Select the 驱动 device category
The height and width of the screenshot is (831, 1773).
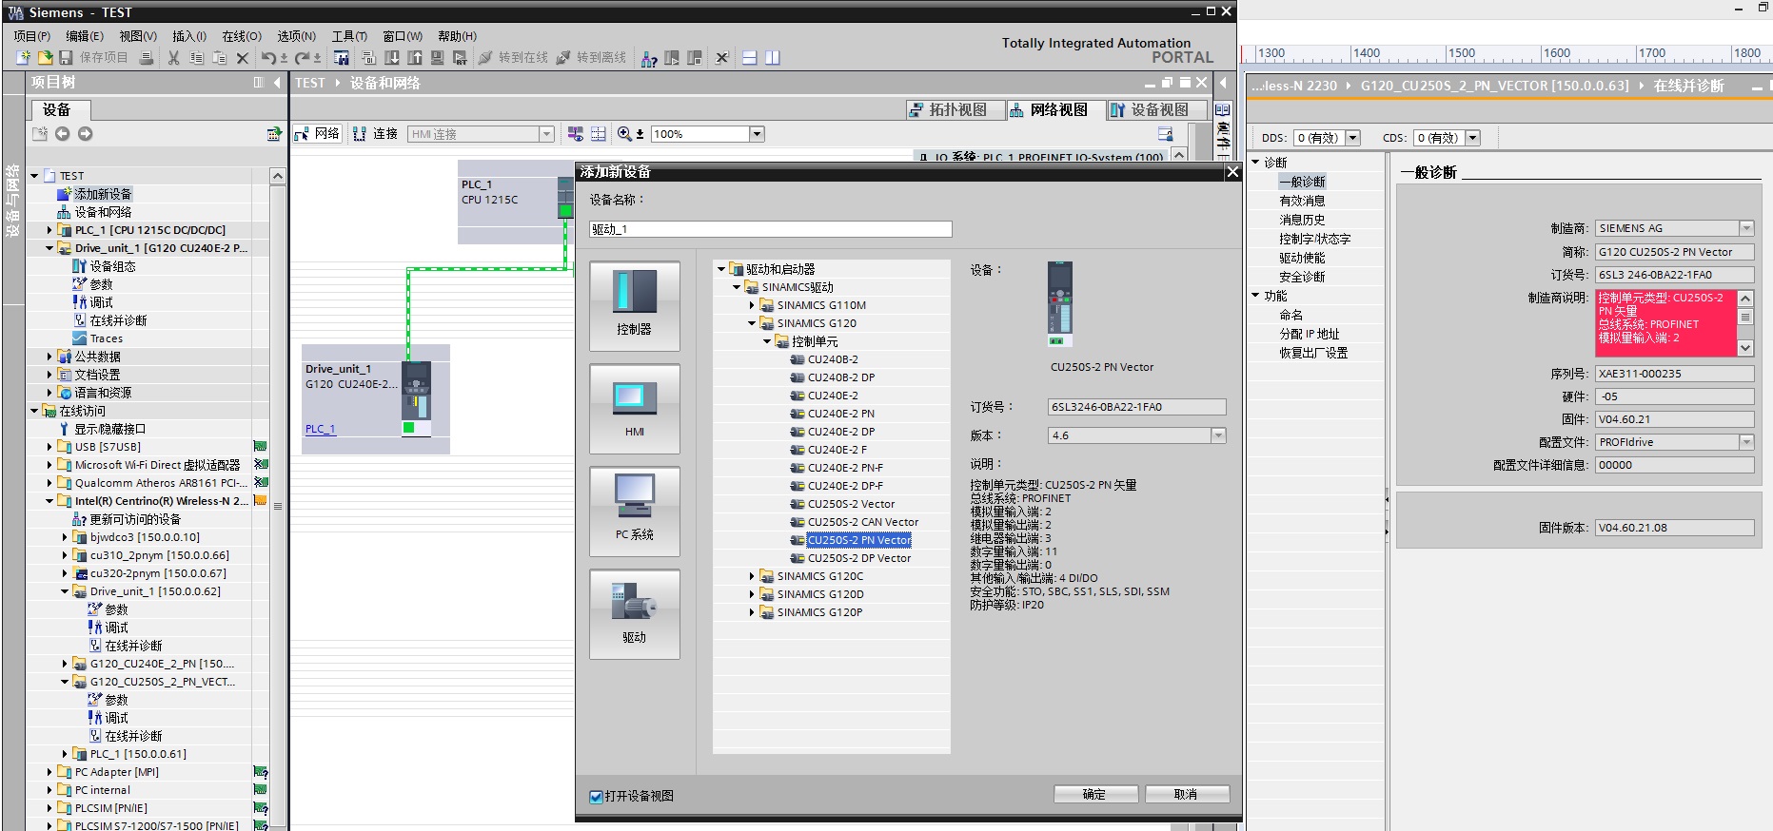pos(635,614)
